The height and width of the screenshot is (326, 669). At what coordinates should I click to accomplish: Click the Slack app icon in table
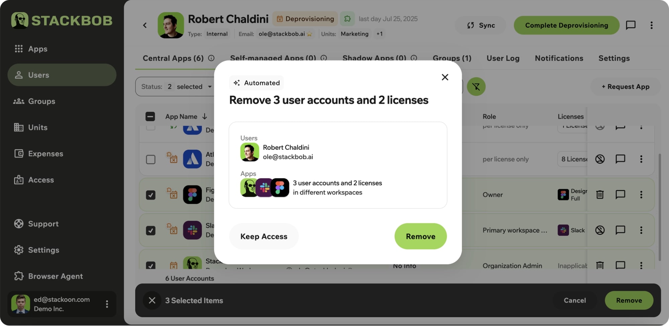point(192,230)
